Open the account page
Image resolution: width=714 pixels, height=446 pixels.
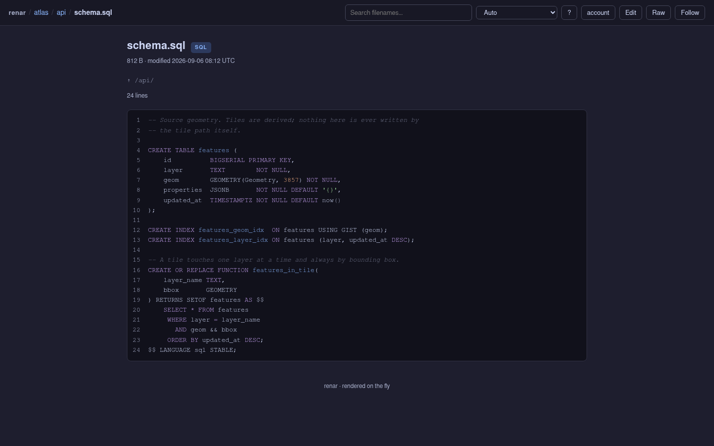pyautogui.click(x=598, y=12)
